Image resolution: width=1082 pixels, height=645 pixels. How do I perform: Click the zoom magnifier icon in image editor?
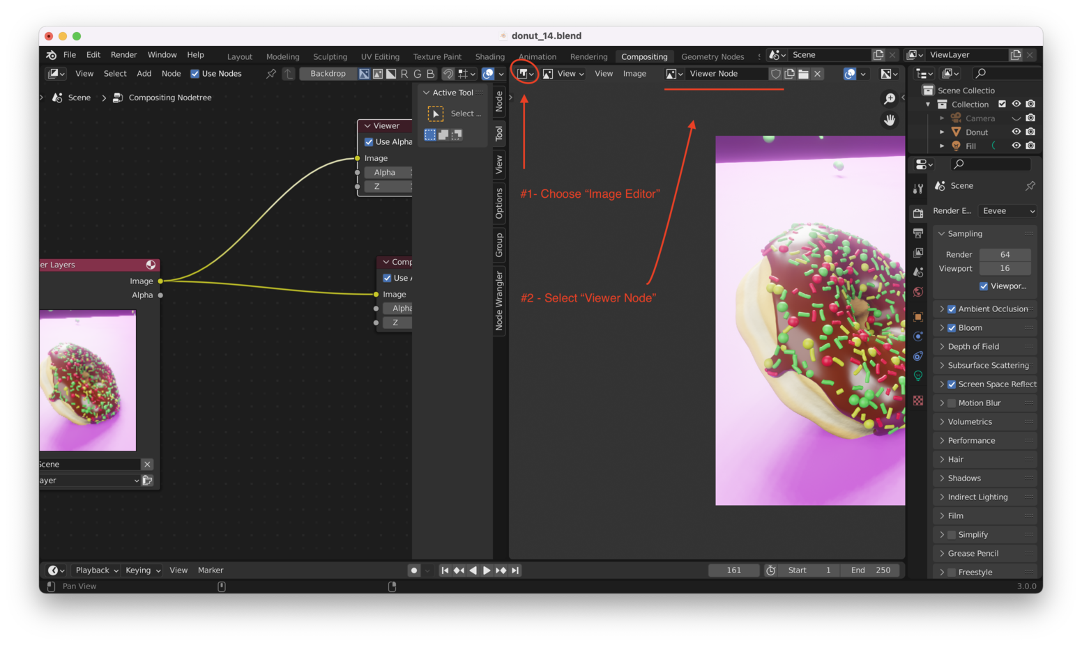point(890,99)
